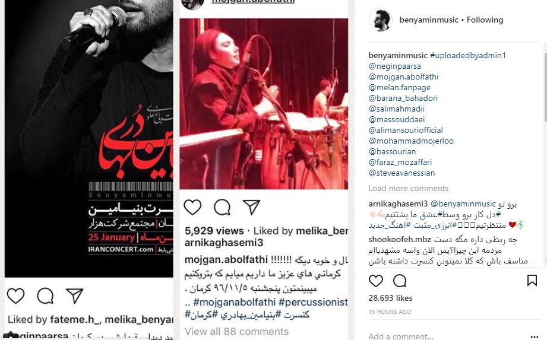
Task: Comment on the mojgan.abolfathi video
Action: [x=222, y=207]
